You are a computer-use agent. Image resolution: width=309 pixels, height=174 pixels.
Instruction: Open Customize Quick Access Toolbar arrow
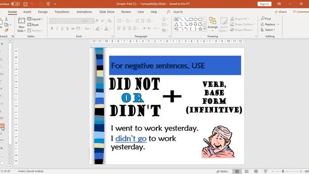(x=55, y=4)
